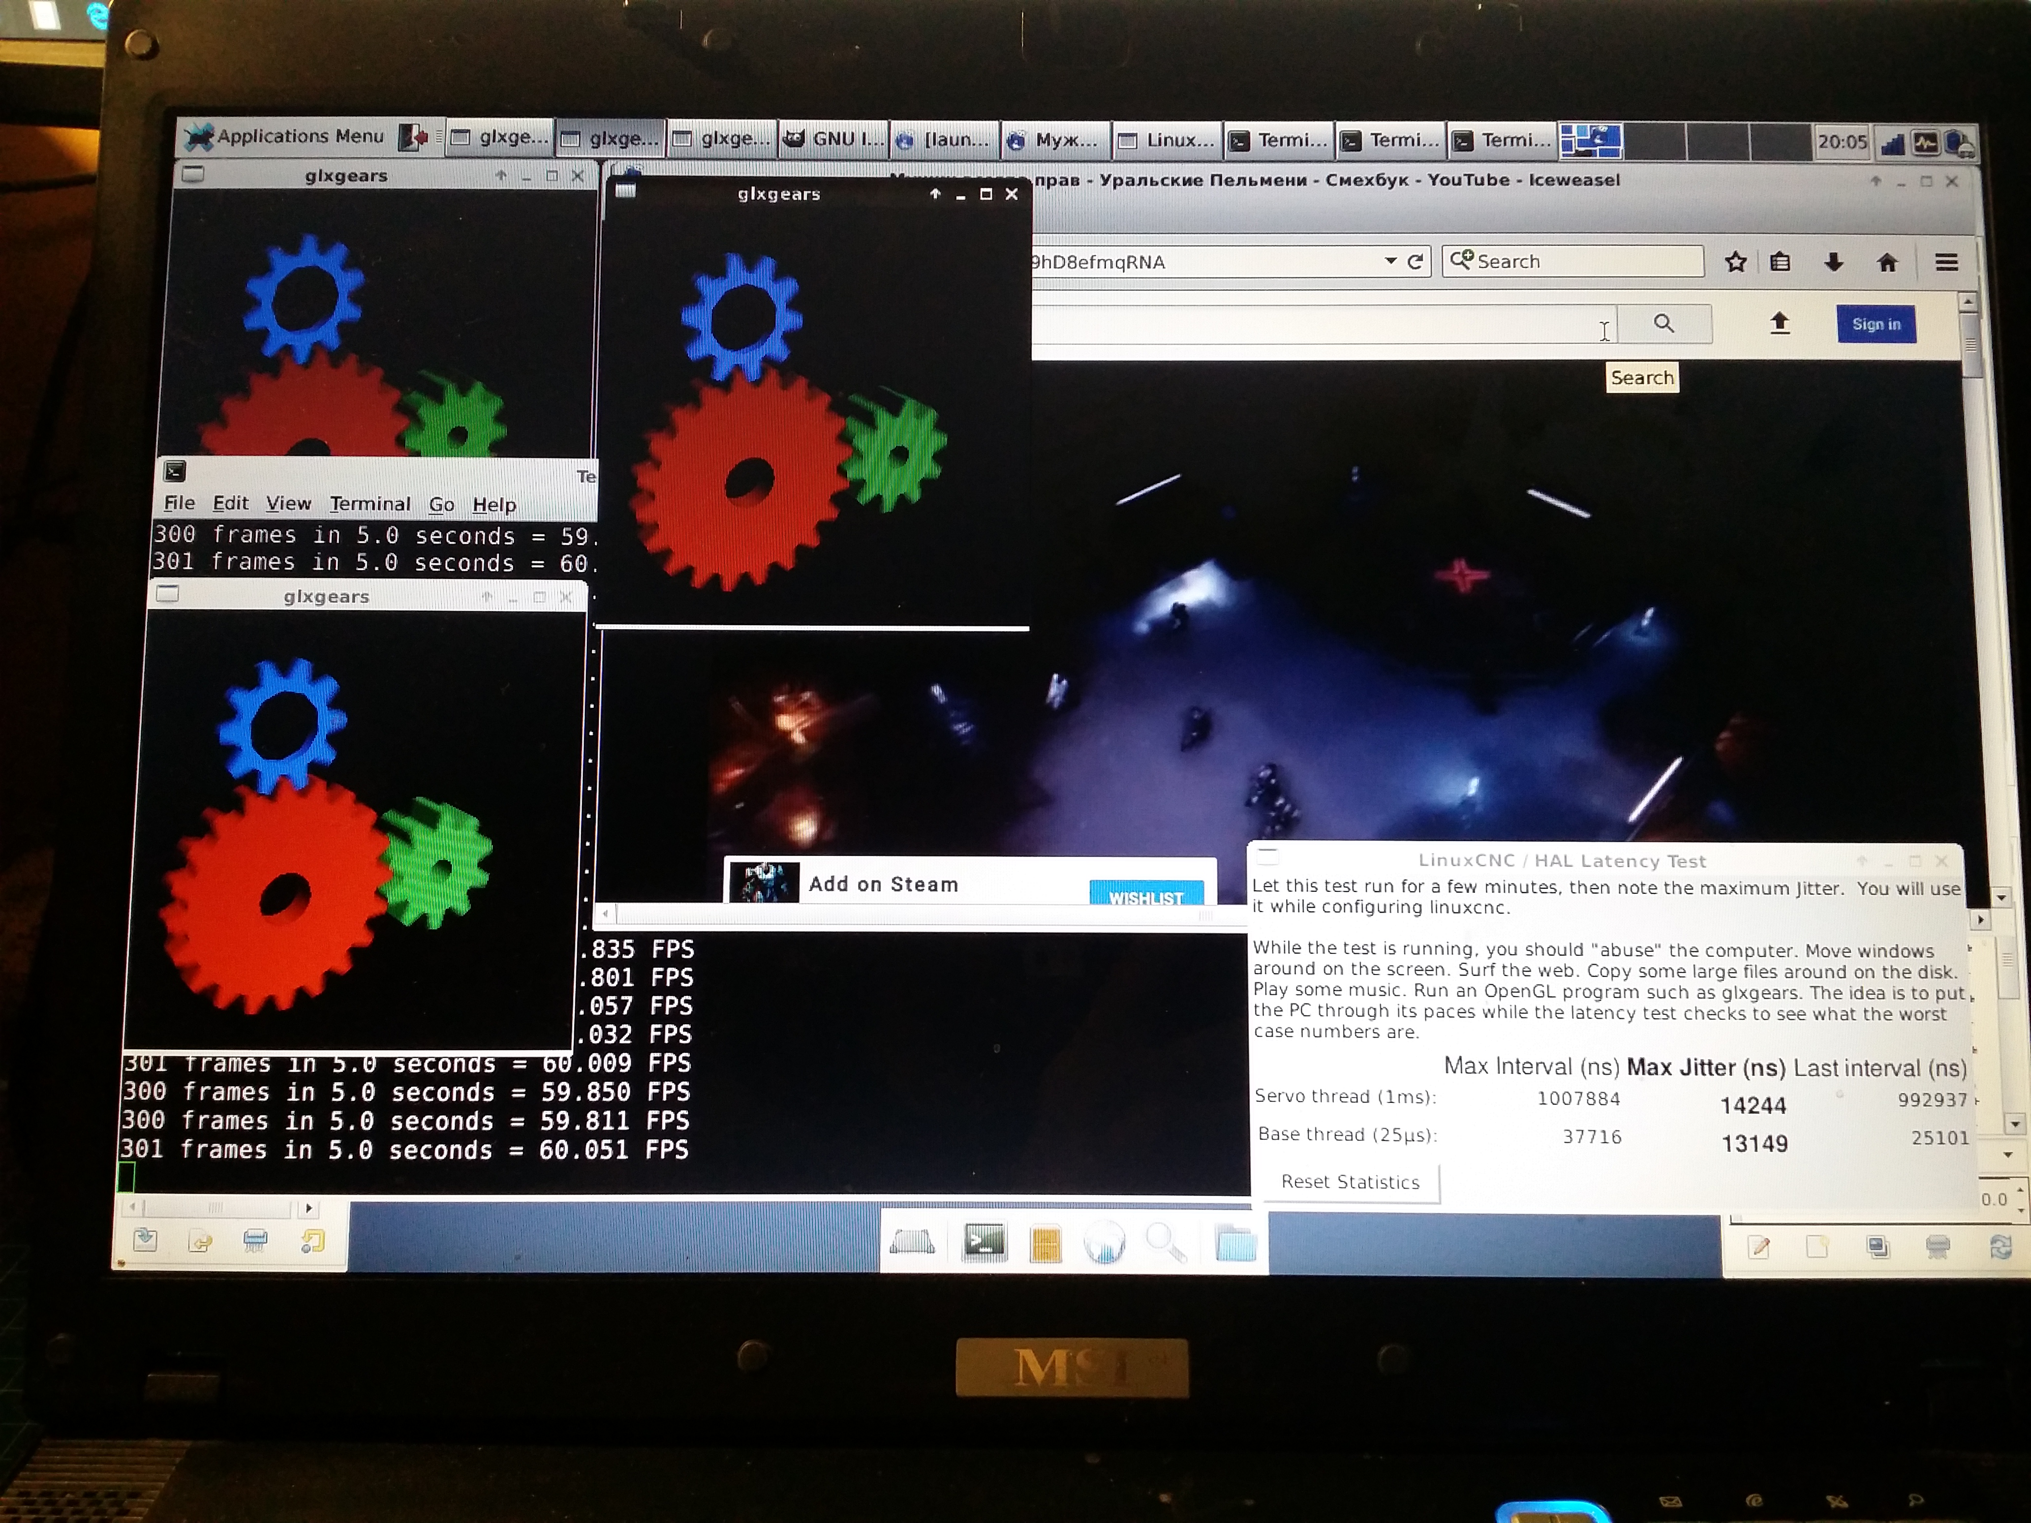2031x1523 pixels.
Task: Click the YouTube upload arrow icon
Action: click(1780, 323)
